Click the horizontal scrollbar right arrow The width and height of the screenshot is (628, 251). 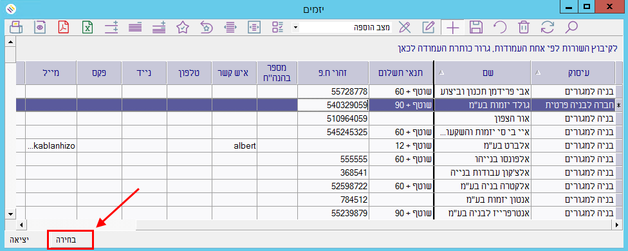pyautogui.click(x=617, y=225)
